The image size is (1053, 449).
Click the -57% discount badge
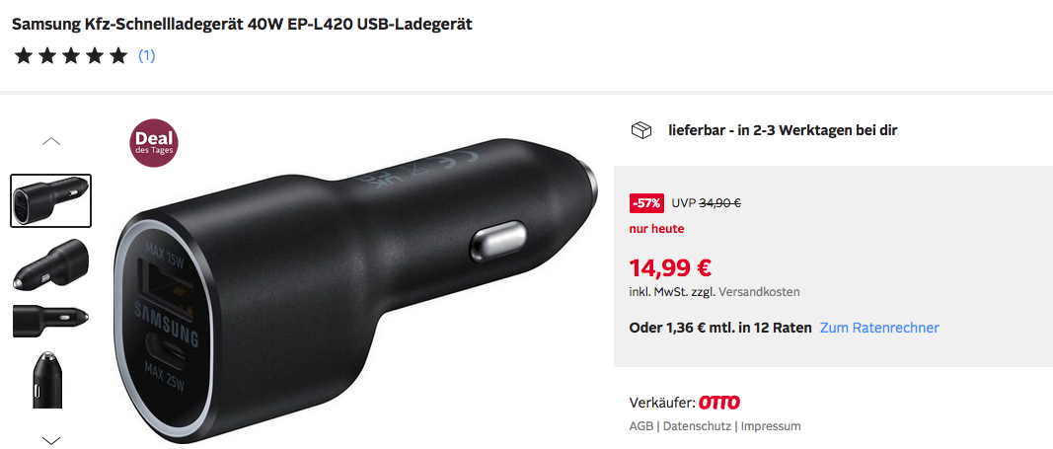[646, 202]
